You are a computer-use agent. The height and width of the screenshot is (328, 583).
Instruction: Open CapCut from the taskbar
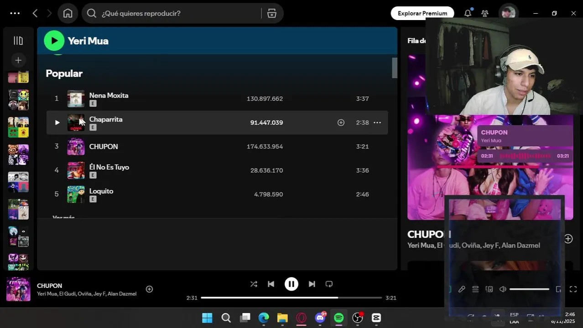click(x=376, y=318)
